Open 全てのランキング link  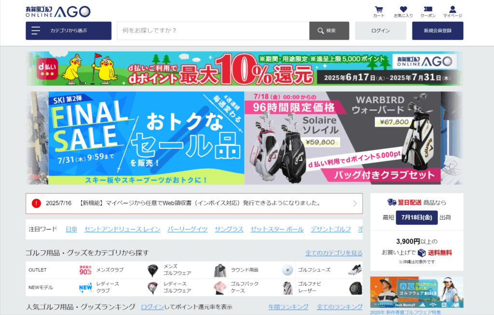tap(340, 307)
